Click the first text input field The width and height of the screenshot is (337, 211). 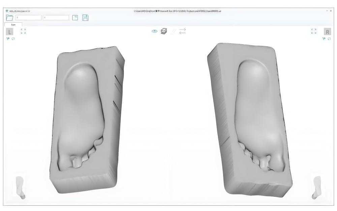28,18
